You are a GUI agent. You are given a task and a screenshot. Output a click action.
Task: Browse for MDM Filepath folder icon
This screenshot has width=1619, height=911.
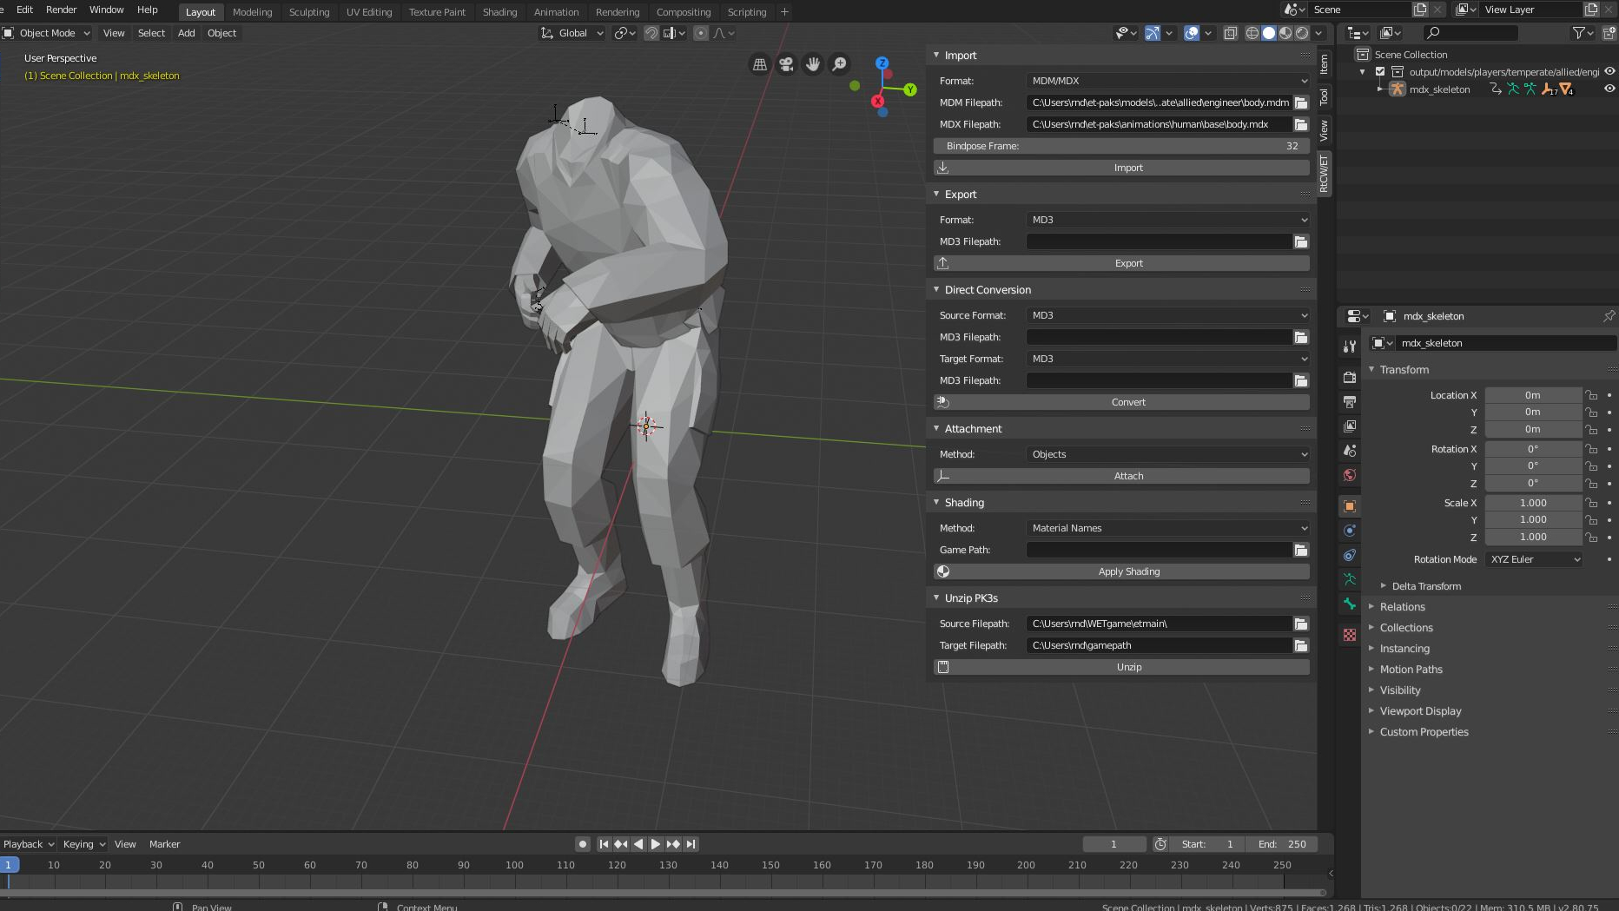(1300, 102)
